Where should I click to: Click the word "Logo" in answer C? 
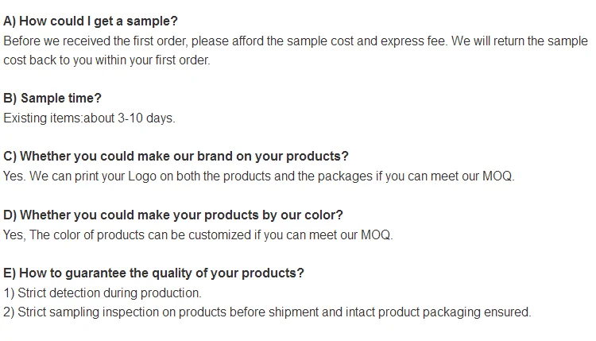click(143, 176)
